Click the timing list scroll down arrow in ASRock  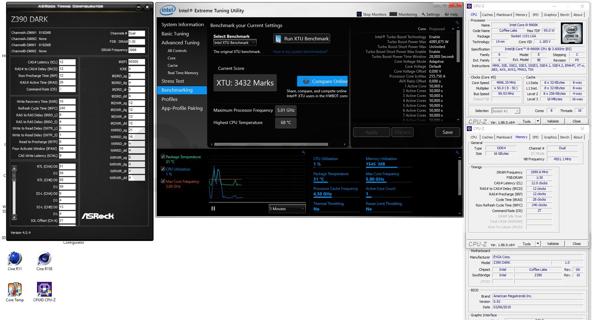tap(14, 218)
